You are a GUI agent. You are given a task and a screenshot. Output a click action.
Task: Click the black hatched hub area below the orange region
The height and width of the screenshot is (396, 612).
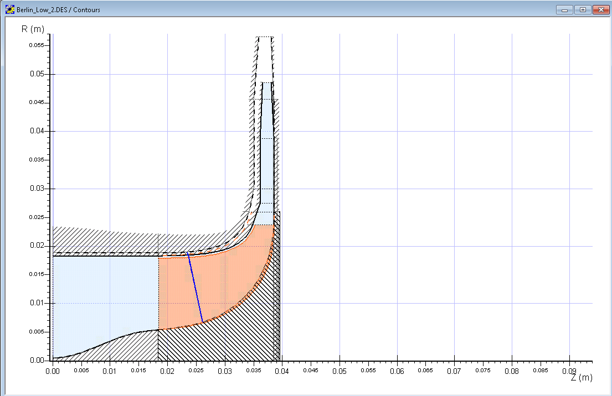click(x=244, y=332)
